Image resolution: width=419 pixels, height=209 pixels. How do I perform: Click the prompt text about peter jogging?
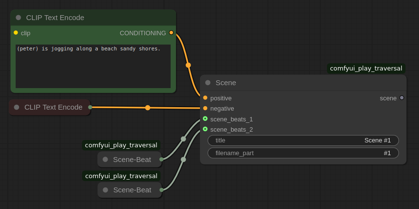pos(88,49)
